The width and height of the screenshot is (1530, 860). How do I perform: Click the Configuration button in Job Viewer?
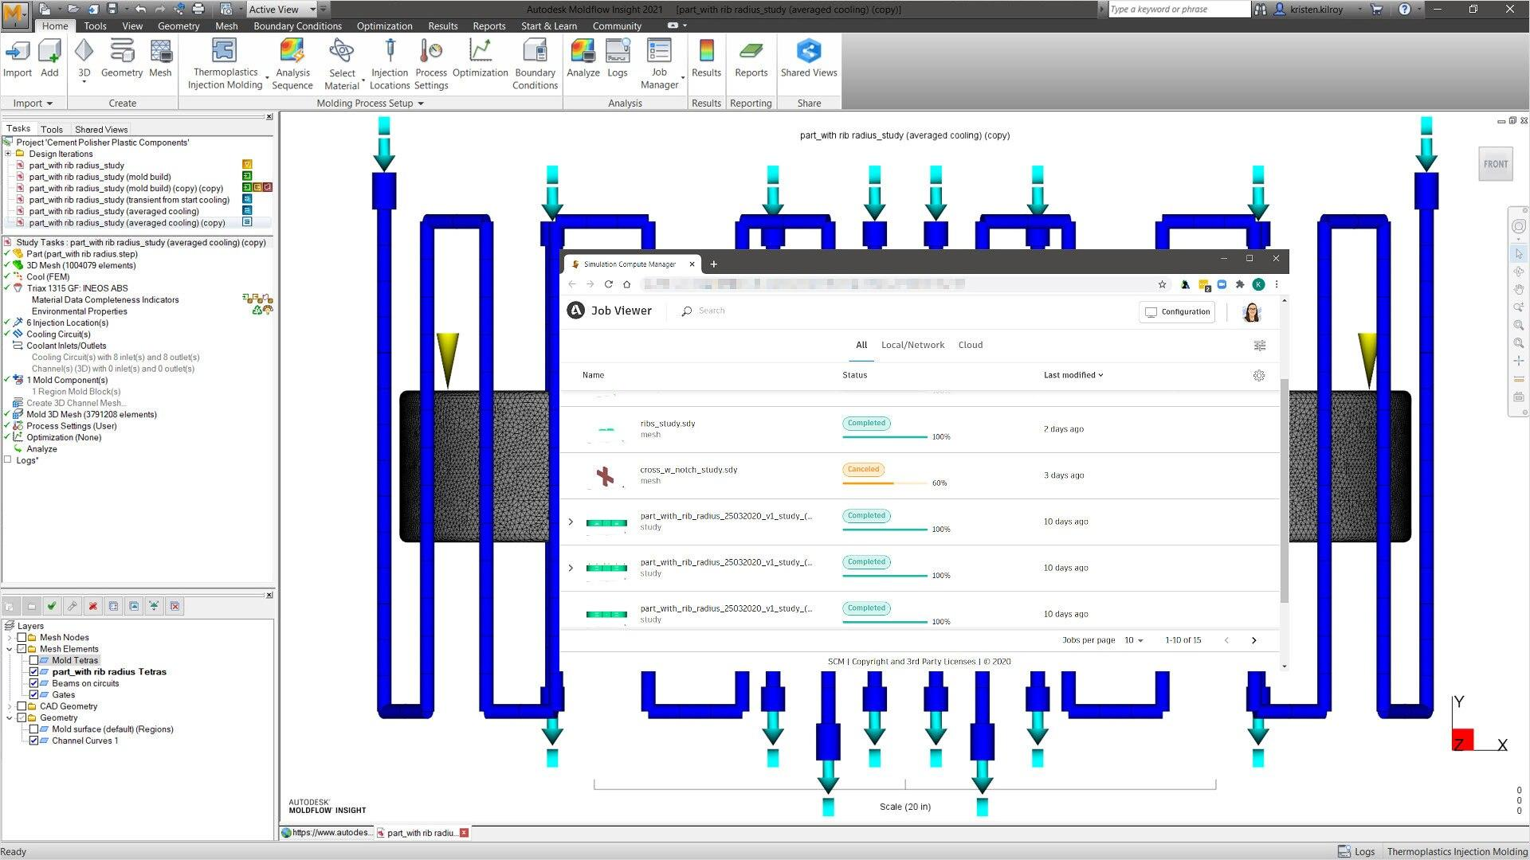[x=1177, y=312]
